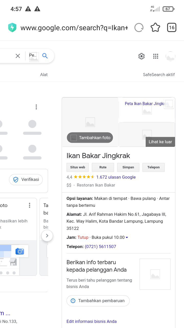Screen dimensions: 184x328
Task: Open the tab switcher showing 16 tabs
Action: click(172, 28)
